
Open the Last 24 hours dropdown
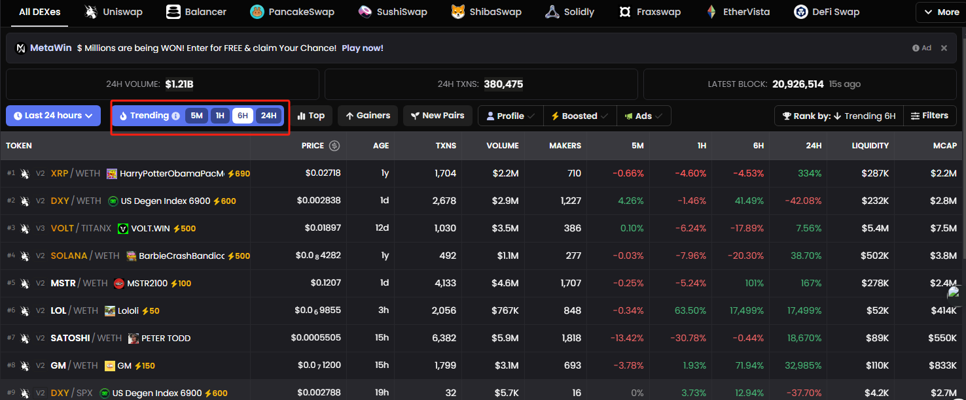(x=53, y=116)
